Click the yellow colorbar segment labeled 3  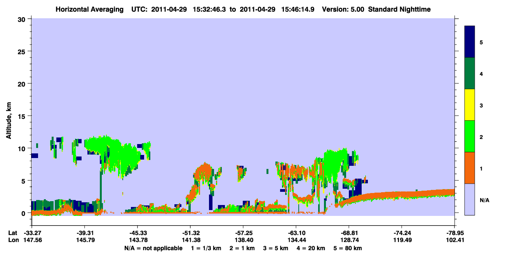pyautogui.click(x=470, y=105)
